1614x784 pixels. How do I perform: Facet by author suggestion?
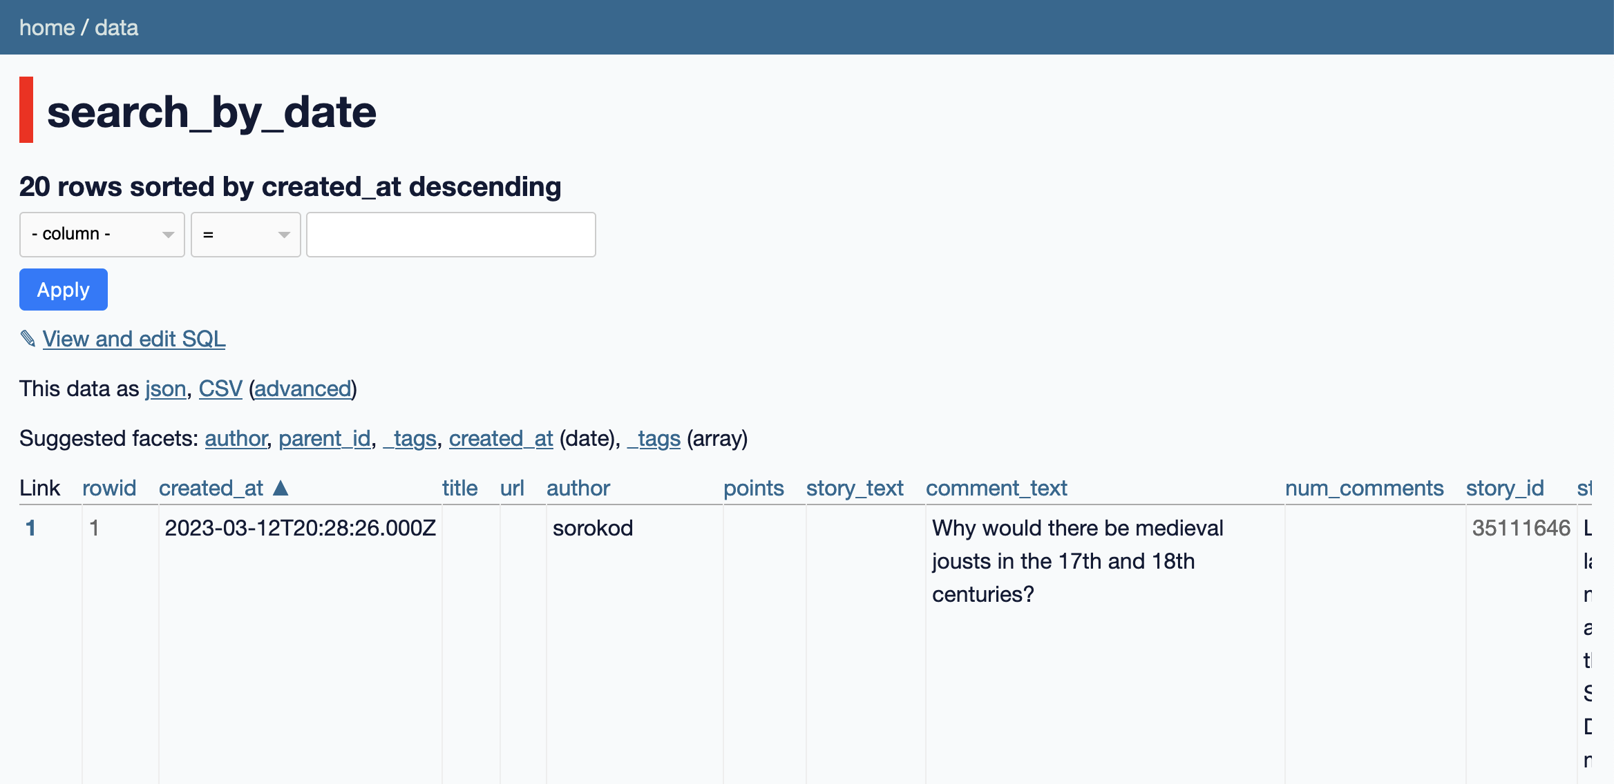[236, 438]
